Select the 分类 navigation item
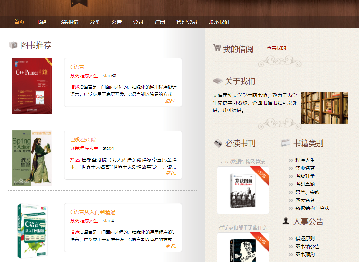This screenshot has width=359, height=262. [95, 22]
